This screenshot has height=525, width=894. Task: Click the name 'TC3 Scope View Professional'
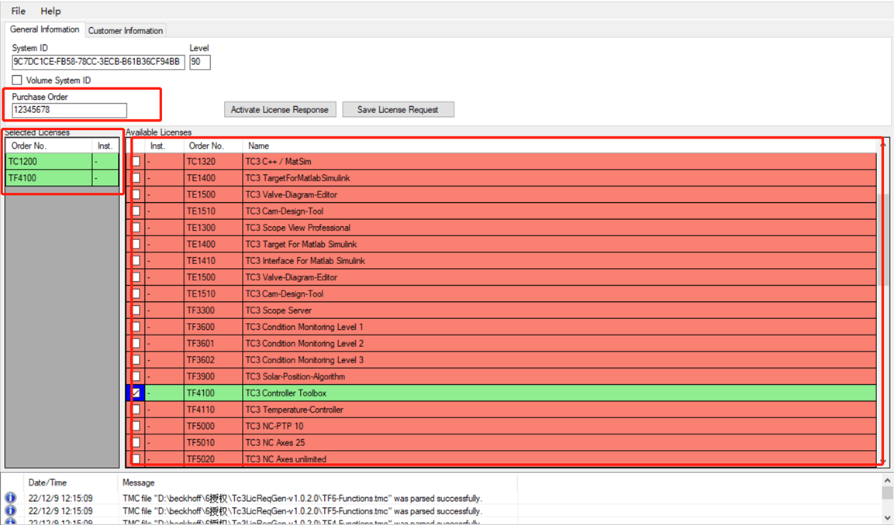(298, 228)
